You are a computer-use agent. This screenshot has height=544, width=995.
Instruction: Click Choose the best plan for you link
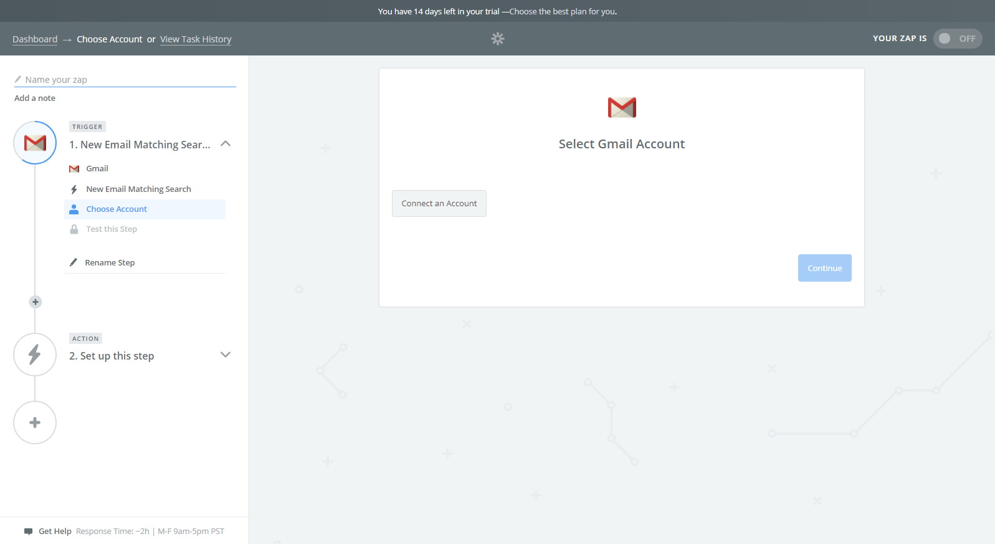(563, 11)
